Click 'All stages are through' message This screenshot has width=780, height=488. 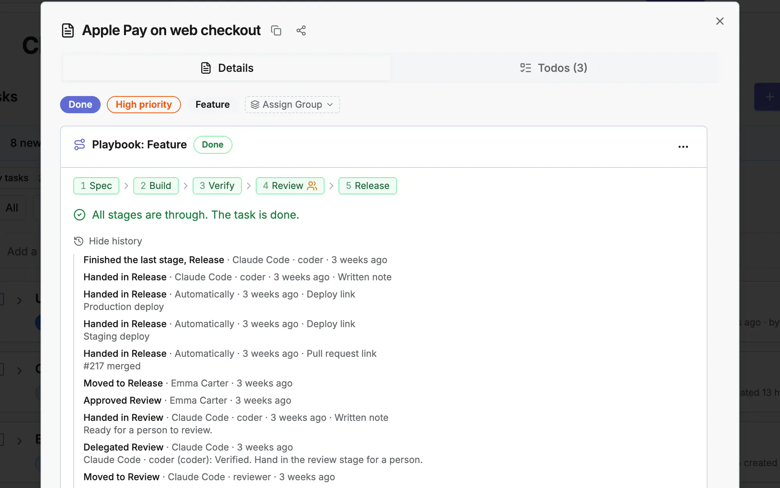coord(195,215)
